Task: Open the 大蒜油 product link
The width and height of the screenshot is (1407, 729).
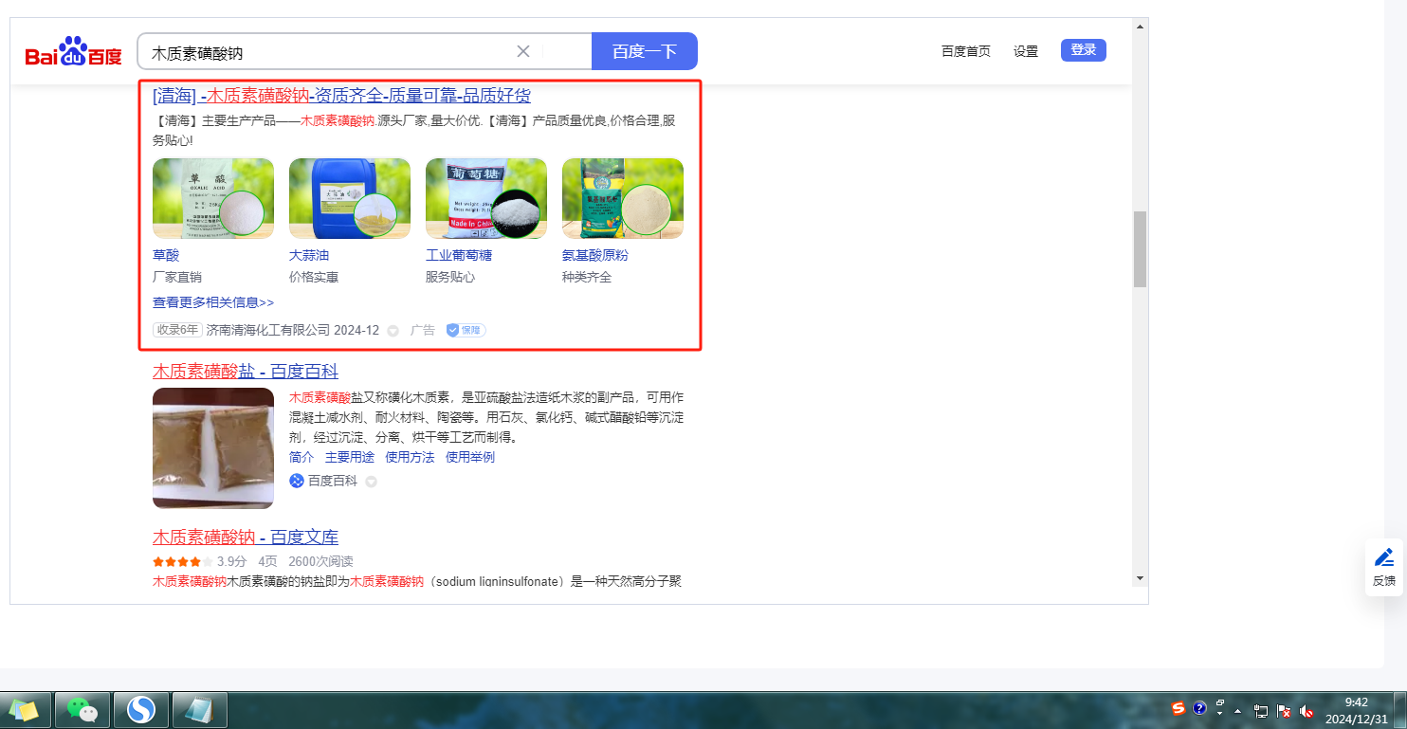Action: point(309,256)
